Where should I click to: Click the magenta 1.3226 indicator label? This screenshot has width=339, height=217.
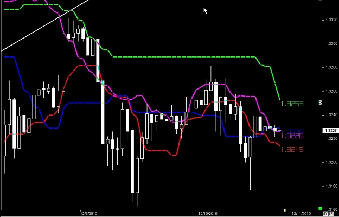click(292, 136)
